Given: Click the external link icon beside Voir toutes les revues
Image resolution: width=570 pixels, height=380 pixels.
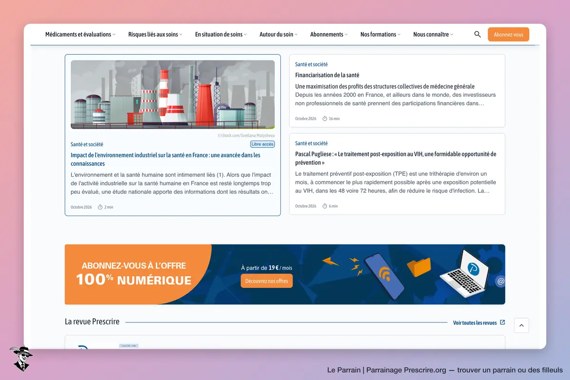Looking at the screenshot, I should click(x=503, y=323).
